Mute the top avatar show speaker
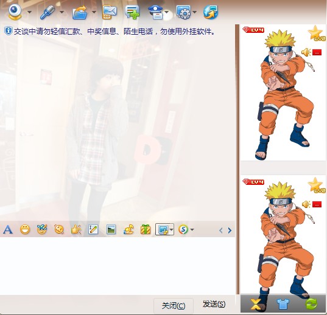The image size is (327, 315). coord(306,52)
